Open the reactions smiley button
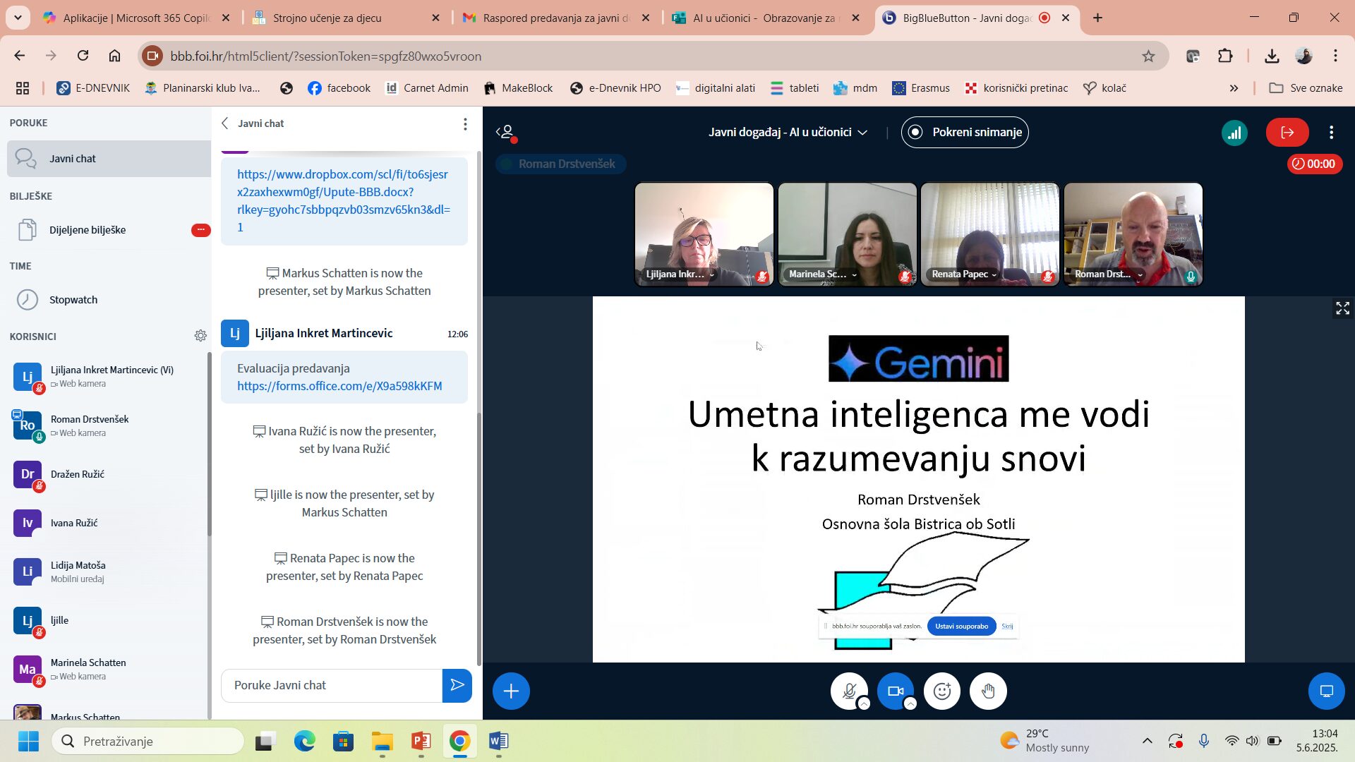 [942, 691]
